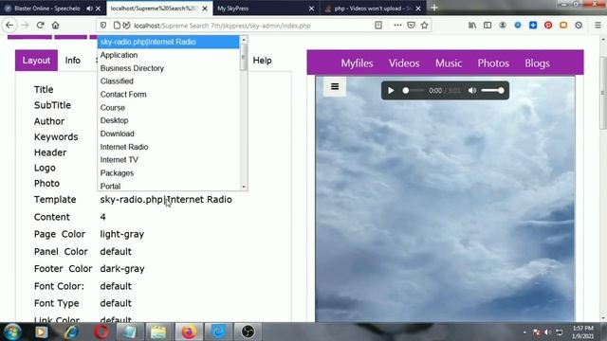This screenshot has height=341, width=607.
Task: Click template list scrollbar up arrow
Action: tap(244, 40)
